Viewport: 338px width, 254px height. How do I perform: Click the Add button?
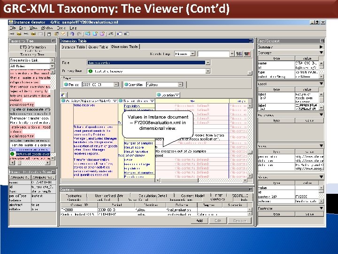click(200, 221)
